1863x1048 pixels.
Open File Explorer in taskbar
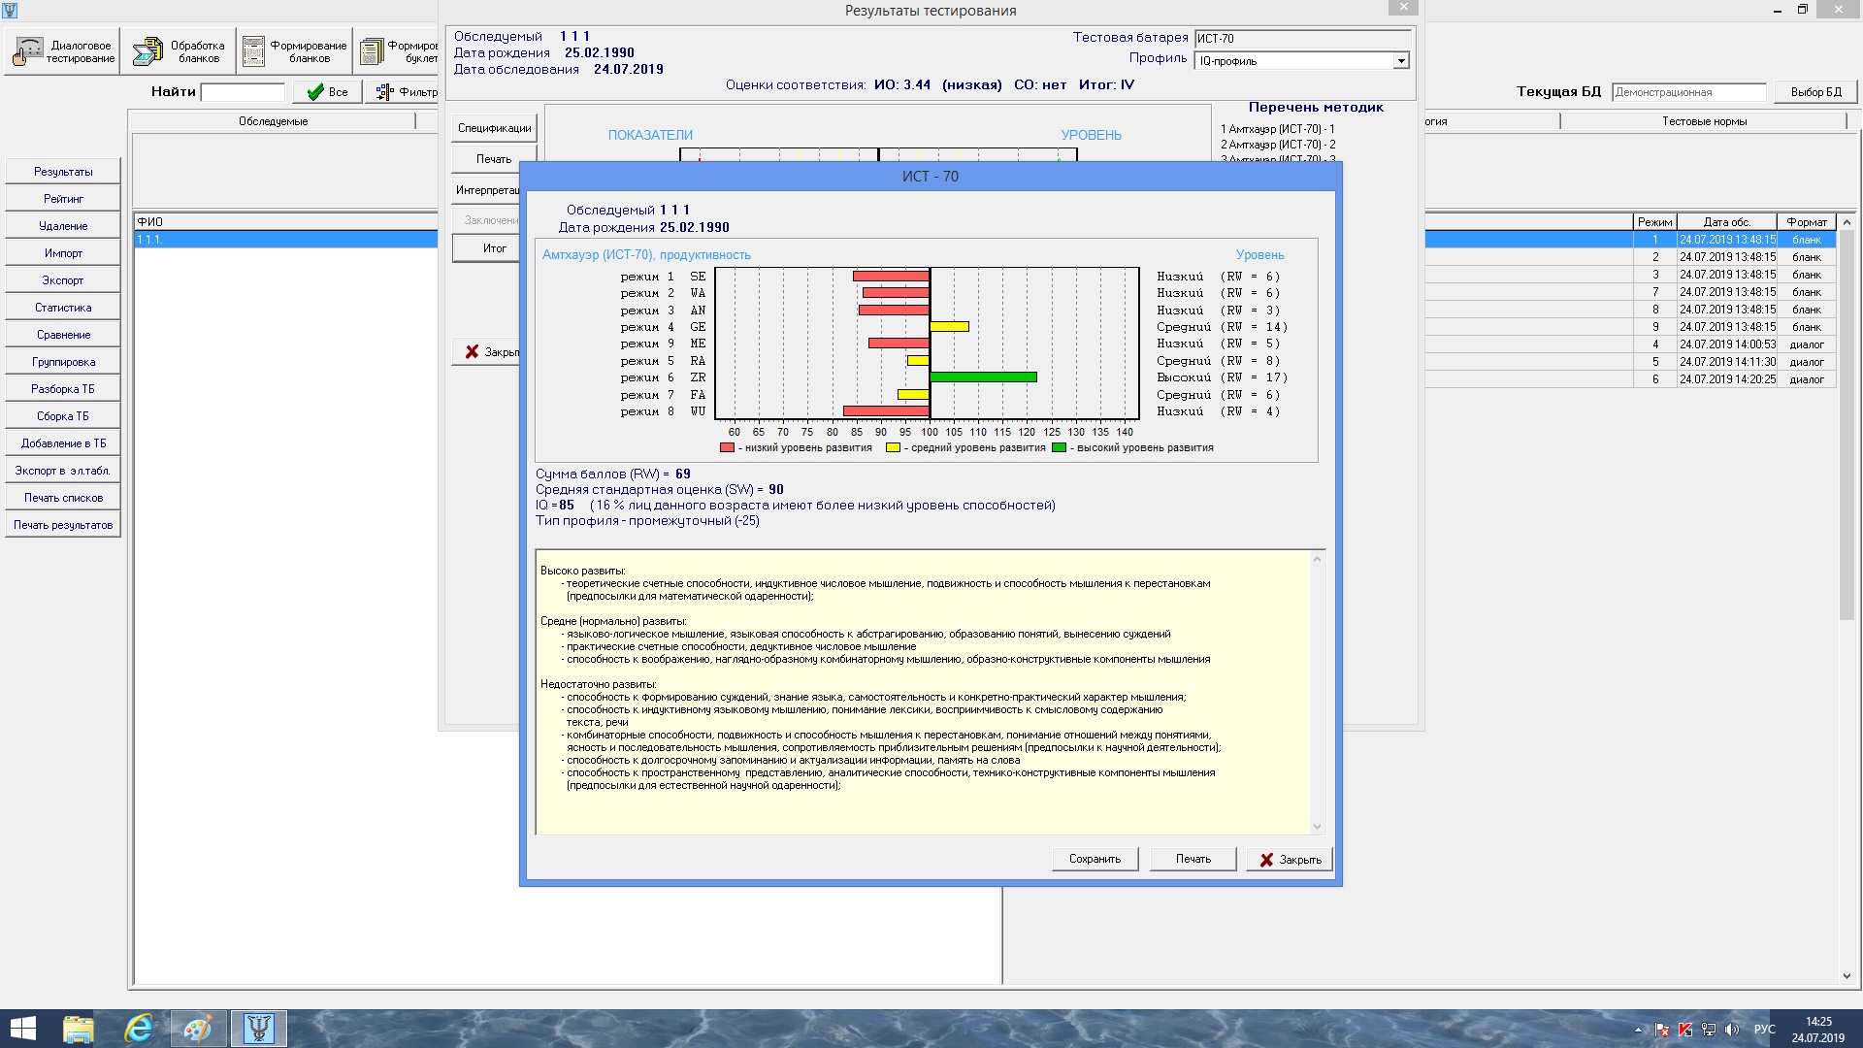click(79, 1028)
